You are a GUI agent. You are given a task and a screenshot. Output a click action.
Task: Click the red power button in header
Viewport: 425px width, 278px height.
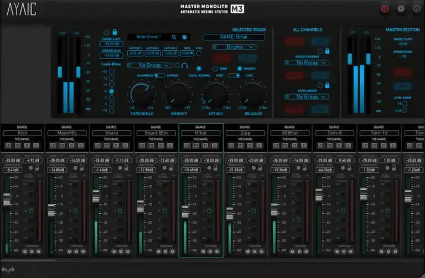385,9
